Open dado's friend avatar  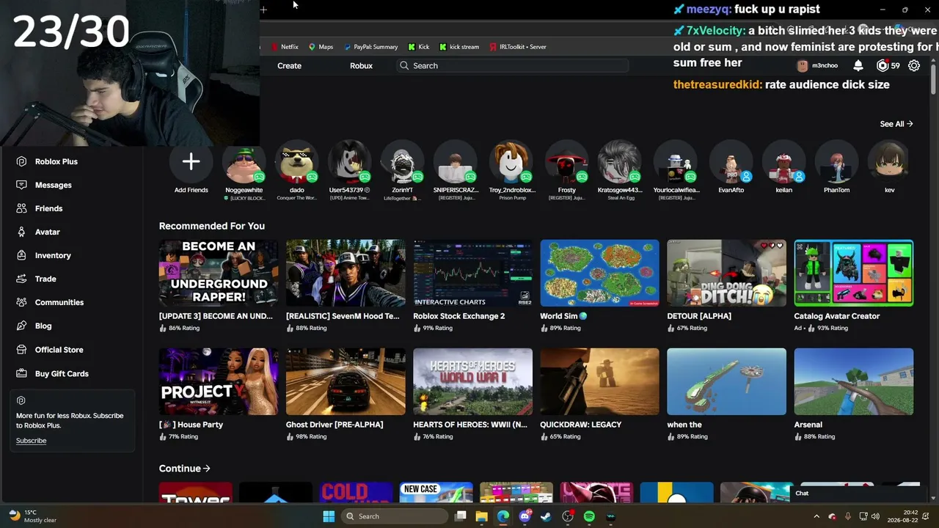[296, 161]
